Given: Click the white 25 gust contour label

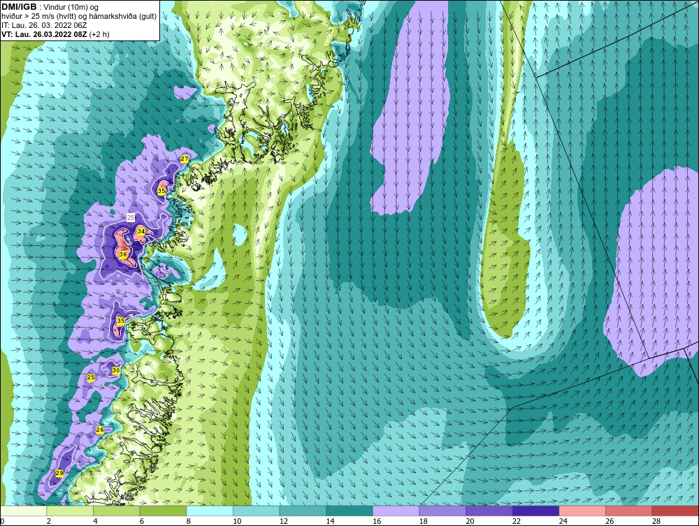Looking at the screenshot, I should [x=131, y=218].
